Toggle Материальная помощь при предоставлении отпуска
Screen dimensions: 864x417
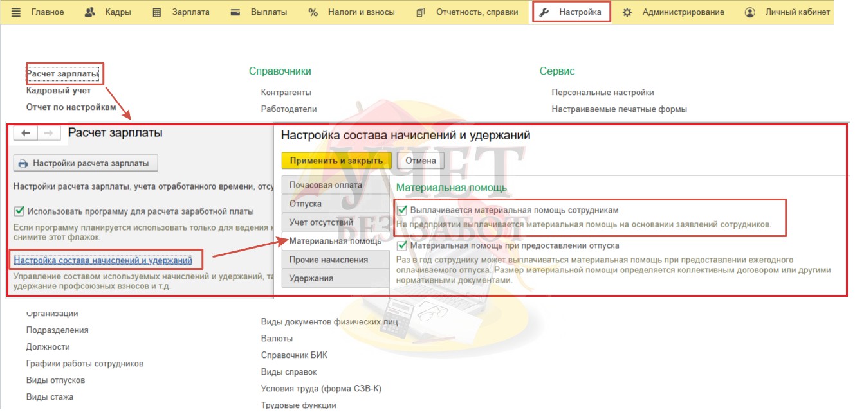pos(403,245)
